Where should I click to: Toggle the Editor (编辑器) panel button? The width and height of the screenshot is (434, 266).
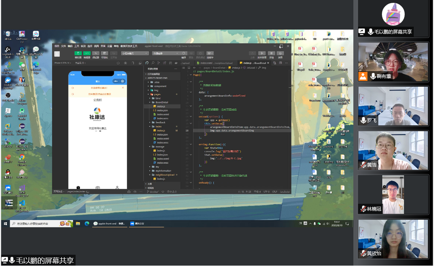coord(87,53)
